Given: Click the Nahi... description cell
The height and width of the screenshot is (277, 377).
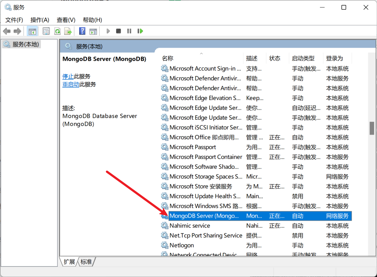Looking at the screenshot, I should tap(254, 226).
